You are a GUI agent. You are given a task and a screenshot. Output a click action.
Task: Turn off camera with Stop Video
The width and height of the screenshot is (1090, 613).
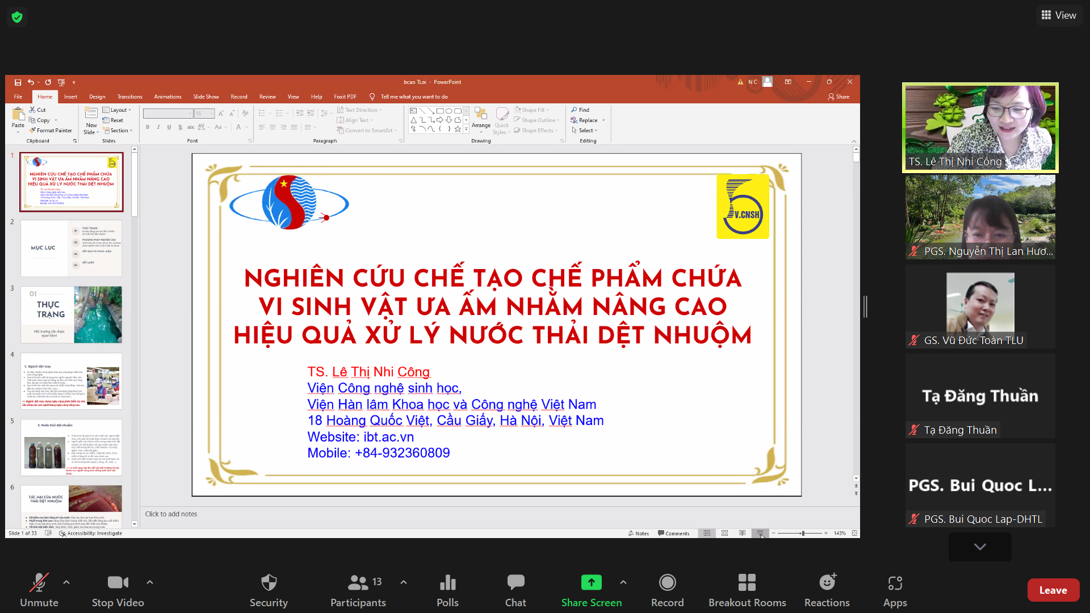[118, 583]
